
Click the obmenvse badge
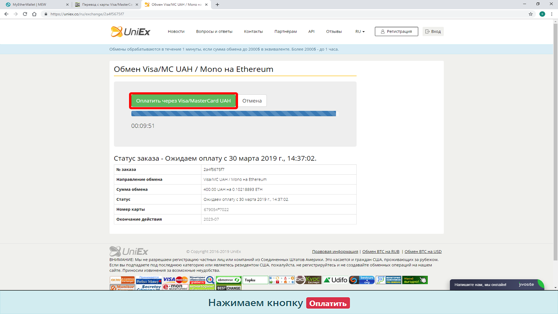(229, 280)
